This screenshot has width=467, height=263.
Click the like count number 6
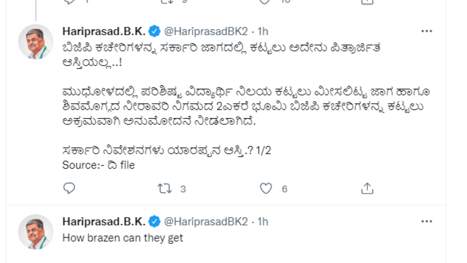[284, 189]
